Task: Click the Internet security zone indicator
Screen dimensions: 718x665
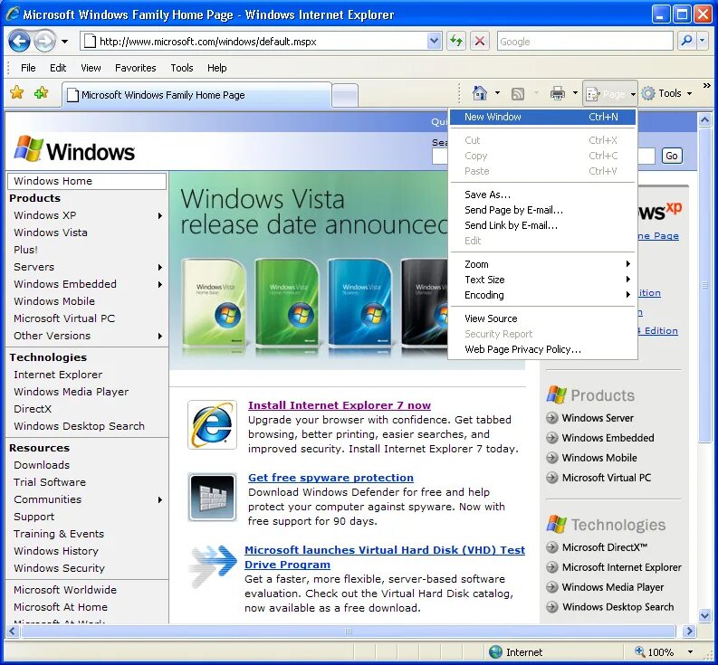Action: pyautogui.click(x=515, y=651)
